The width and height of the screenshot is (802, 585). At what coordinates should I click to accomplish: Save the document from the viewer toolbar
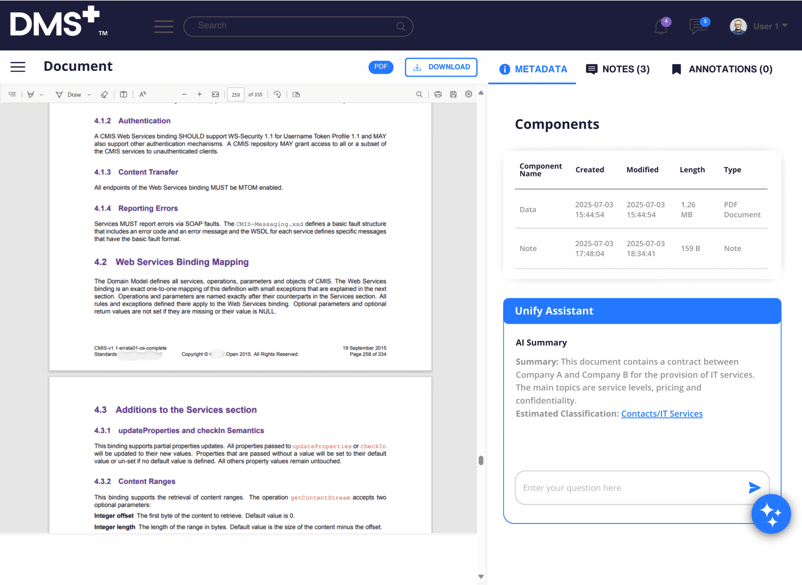[454, 94]
